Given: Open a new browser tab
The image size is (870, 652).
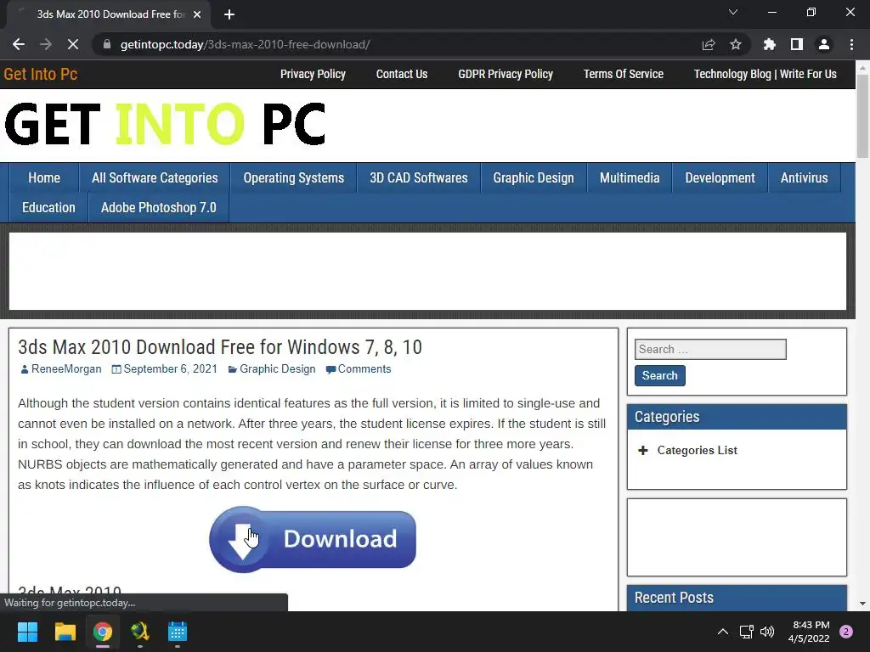Looking at the screenshot, I should coord(229,14).
